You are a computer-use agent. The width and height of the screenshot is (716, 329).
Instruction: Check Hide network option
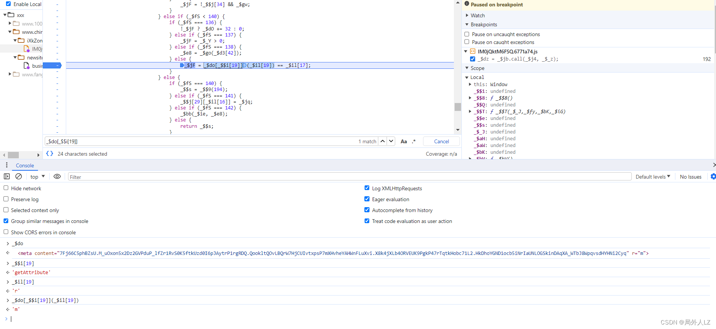tap(6, 188)
